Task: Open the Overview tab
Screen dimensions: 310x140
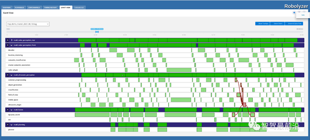Action: (7, 7)
